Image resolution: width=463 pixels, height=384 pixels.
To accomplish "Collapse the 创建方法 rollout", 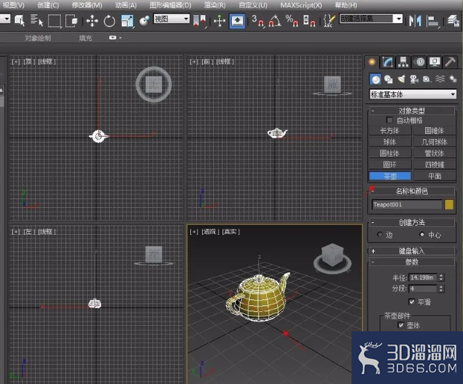I will tap(411, 222).
